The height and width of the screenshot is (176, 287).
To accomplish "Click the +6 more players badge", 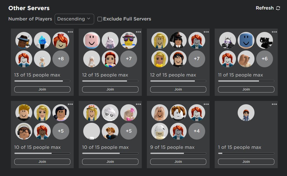I will 265,59.
